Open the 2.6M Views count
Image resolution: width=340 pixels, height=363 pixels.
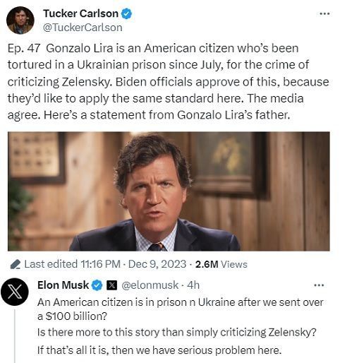coord(221,264)
